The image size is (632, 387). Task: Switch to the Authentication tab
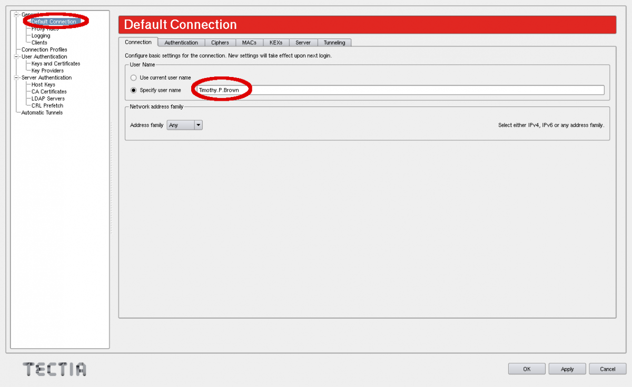[x=181, y=43]
